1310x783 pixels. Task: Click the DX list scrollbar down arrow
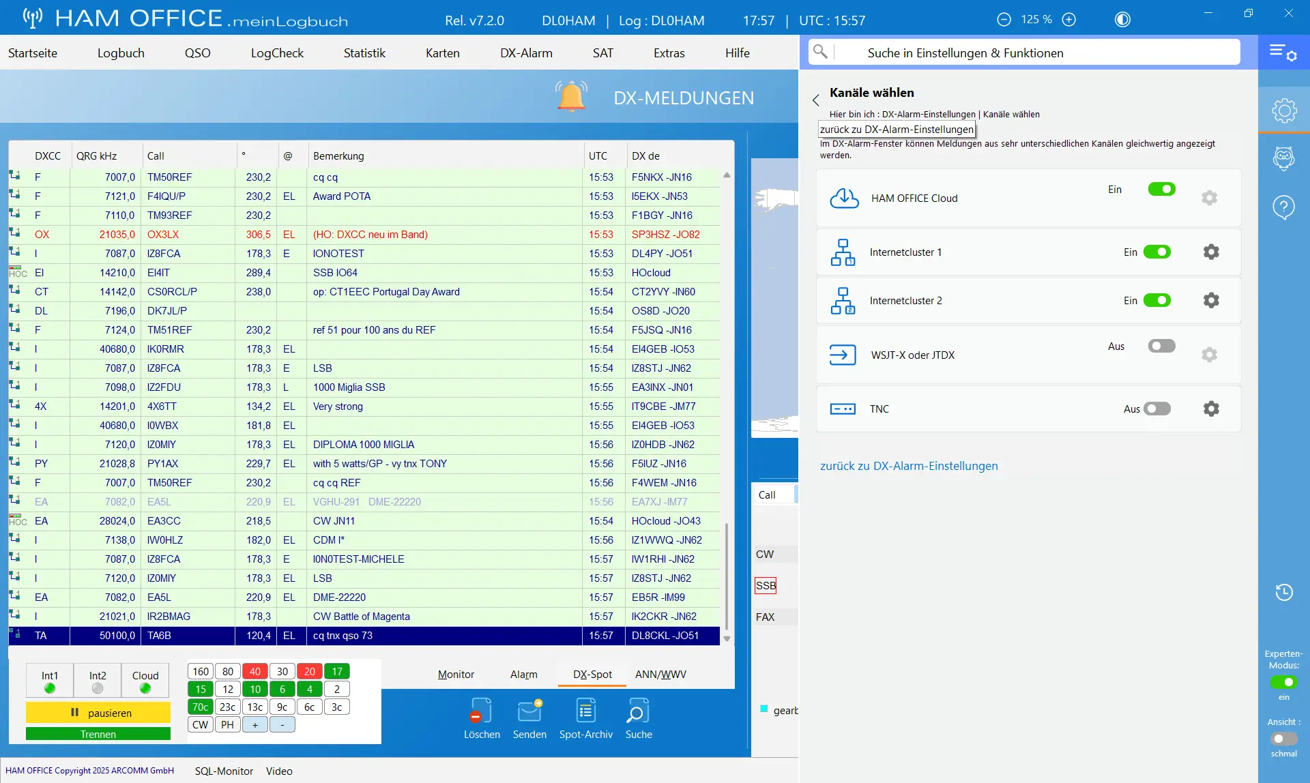tap(727, 639)
